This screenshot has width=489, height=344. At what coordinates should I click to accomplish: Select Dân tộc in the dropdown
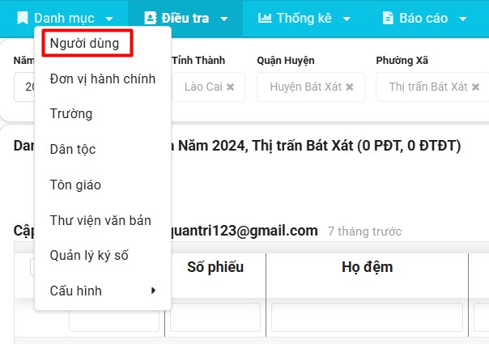tap(73, 150)
